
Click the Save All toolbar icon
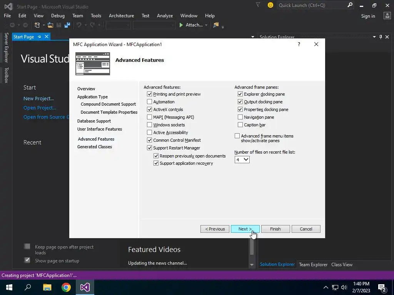tap(67, 25)
